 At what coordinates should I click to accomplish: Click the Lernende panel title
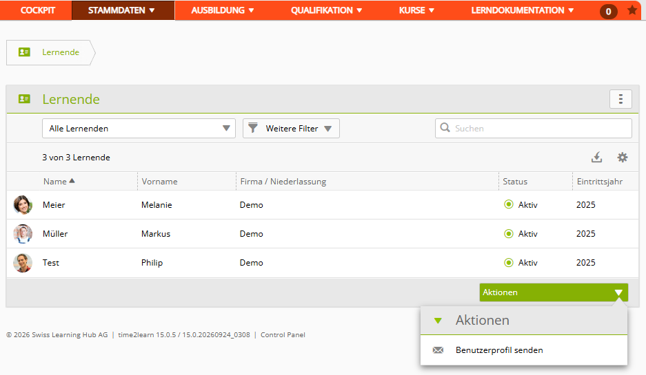pyautogui.click(x=71, y=99)
